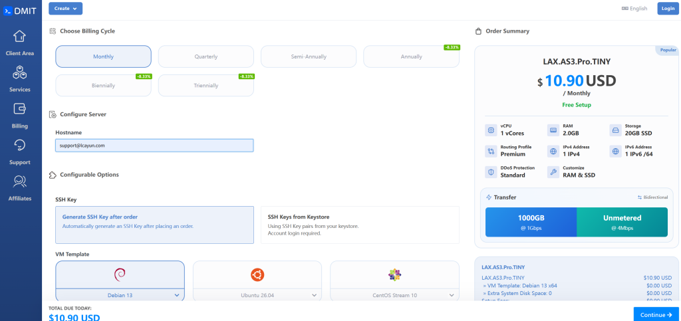Click the CentOS logo
This screenshot has height=321, width=681.
[x=394, y=274]
